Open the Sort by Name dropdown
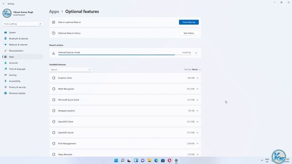The image size is (292, 164). click(192, 69)
